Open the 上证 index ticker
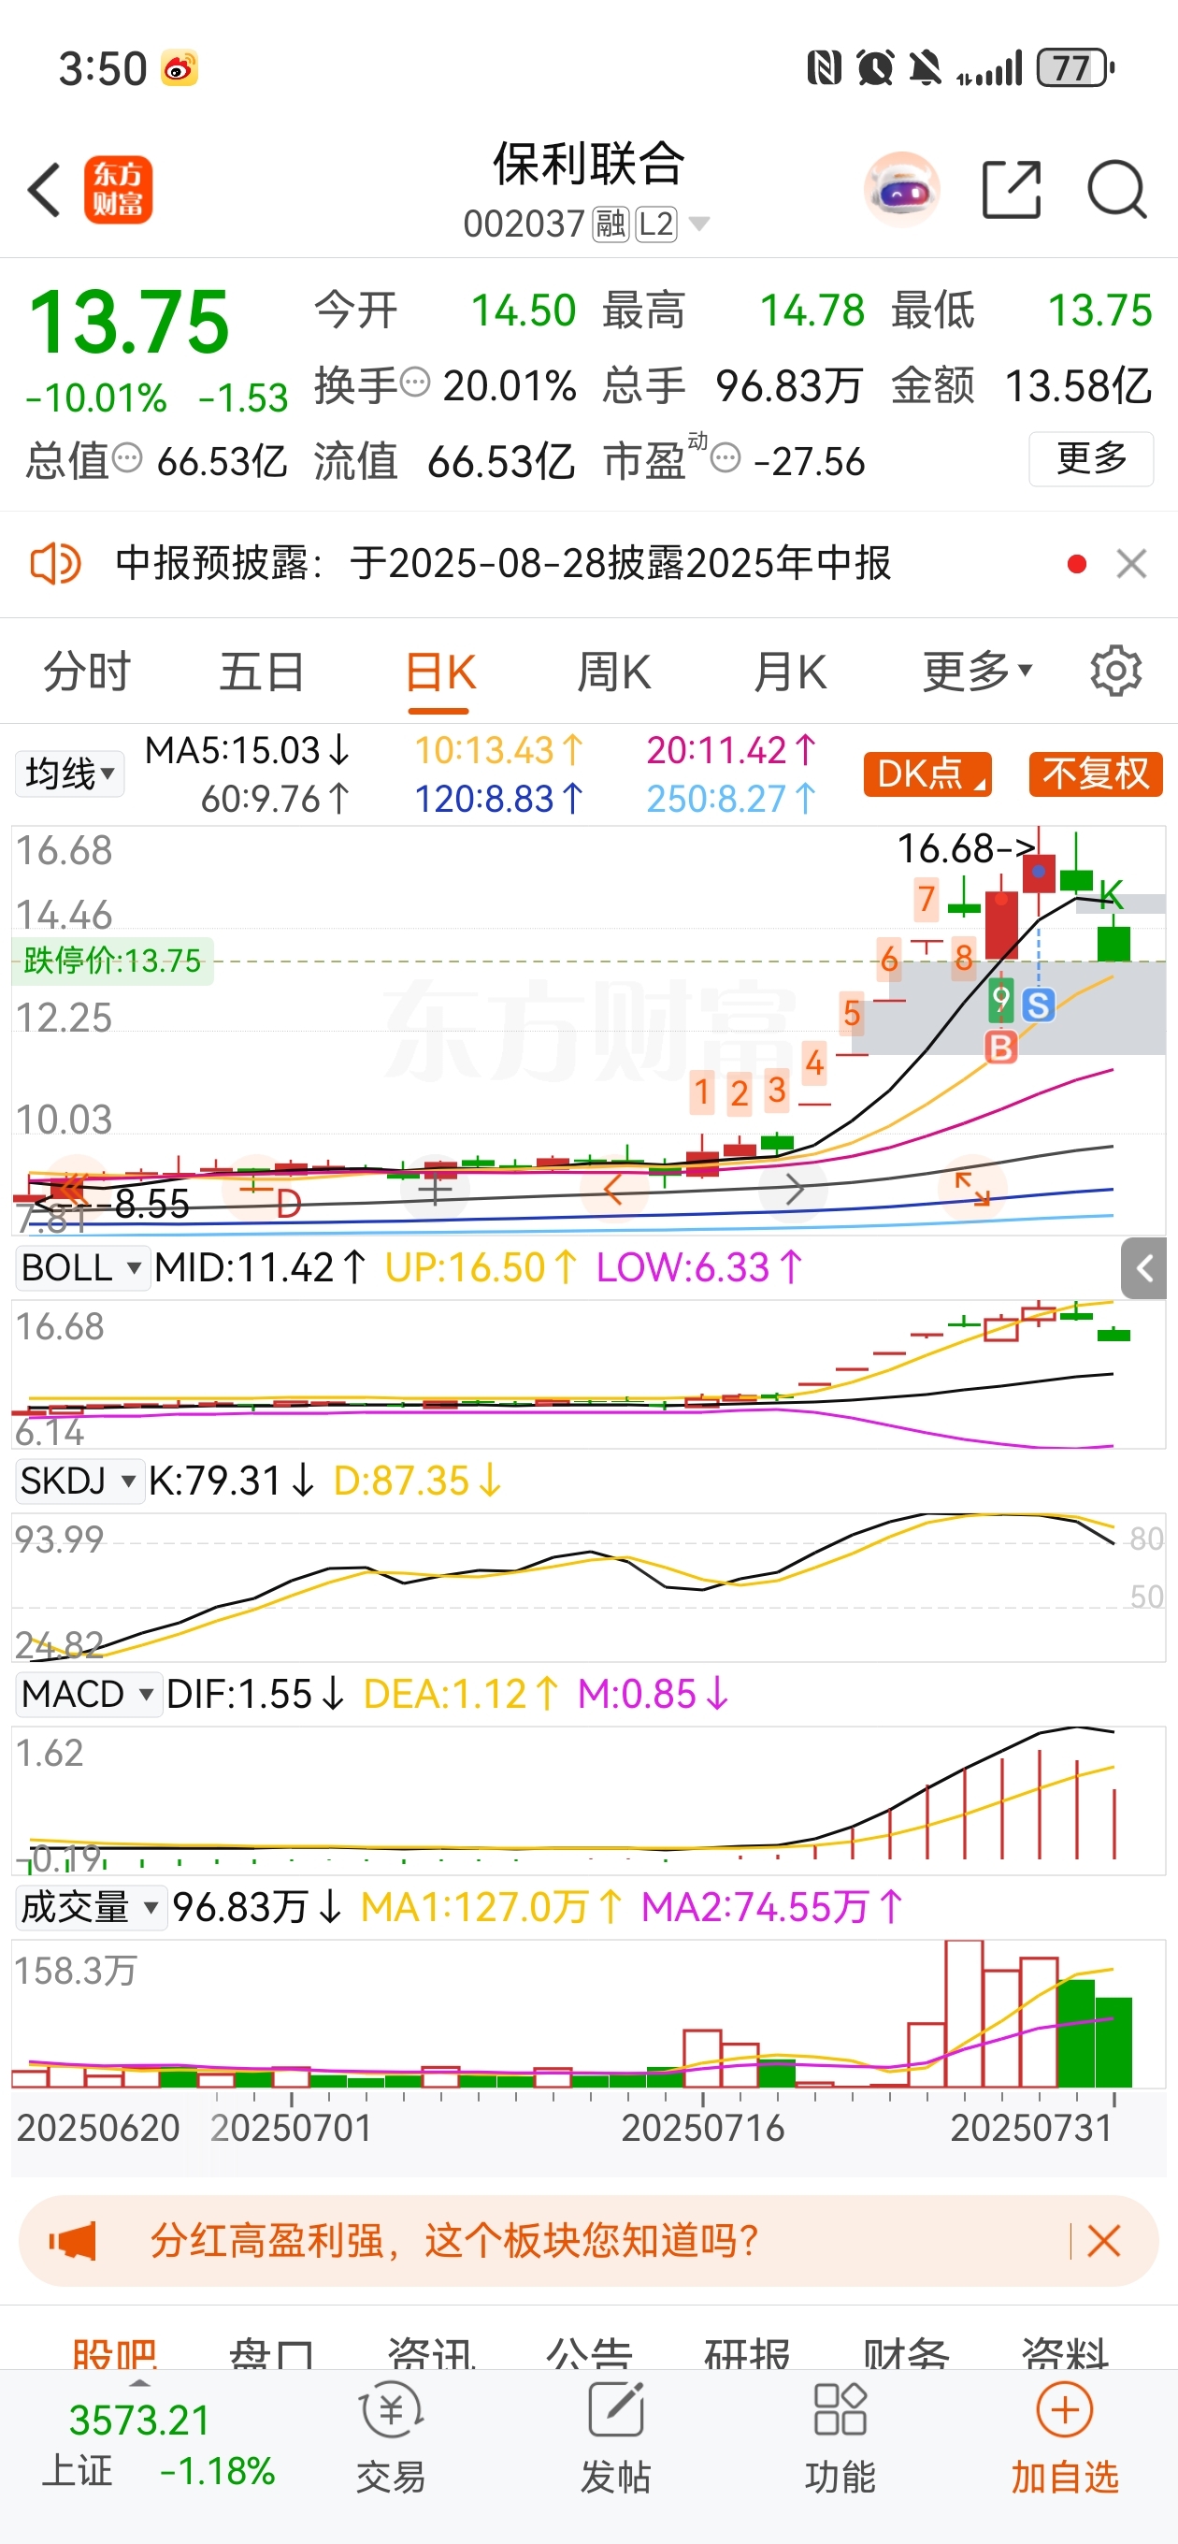The width and height of the screenshot is (1178, 2544). click(x=158, y=2445)
